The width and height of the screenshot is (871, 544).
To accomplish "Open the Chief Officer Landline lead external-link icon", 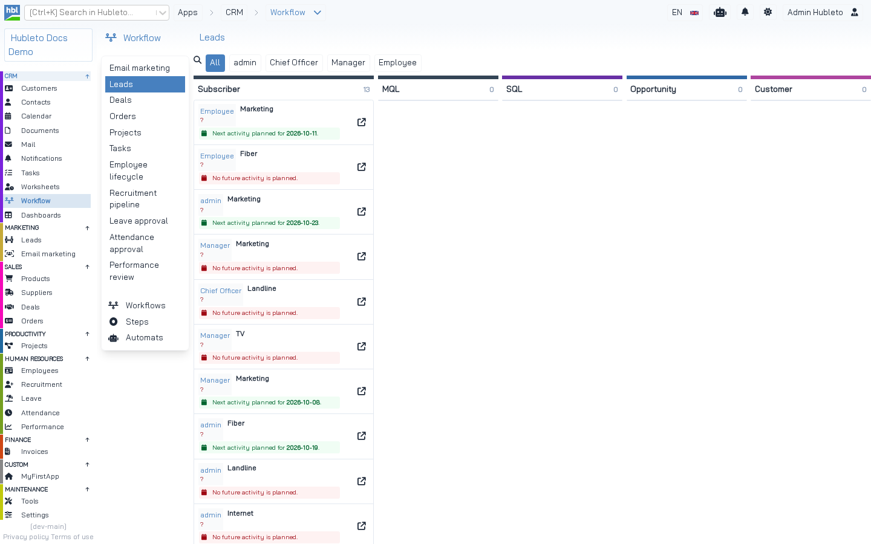I will click(362, 302).
